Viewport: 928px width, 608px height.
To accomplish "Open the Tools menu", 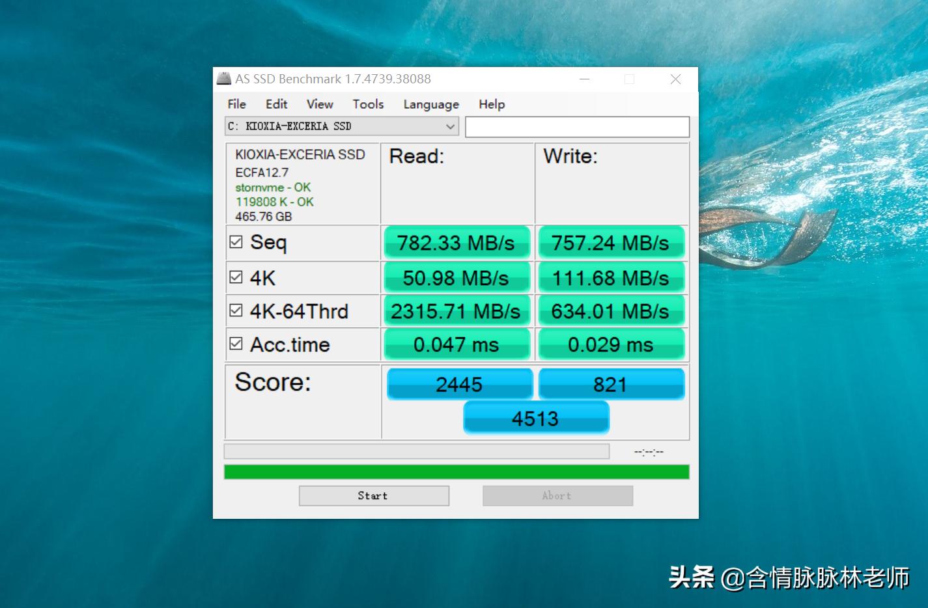I will [367, 104].
